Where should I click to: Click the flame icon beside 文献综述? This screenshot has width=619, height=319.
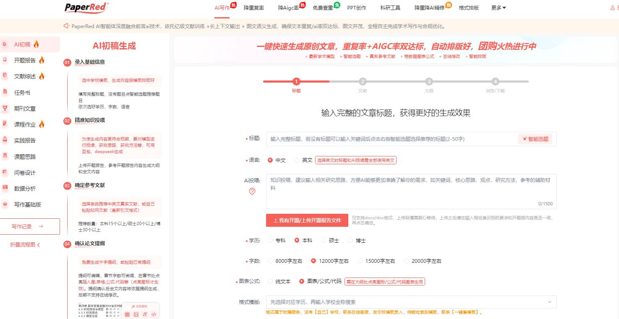click(x=42, y=76)
